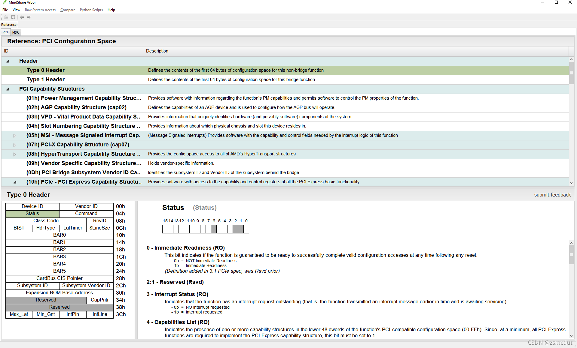The width and height of the screenshot is (577, 348).
Task: Click the submit feedback link
Action: click(552, 195)
